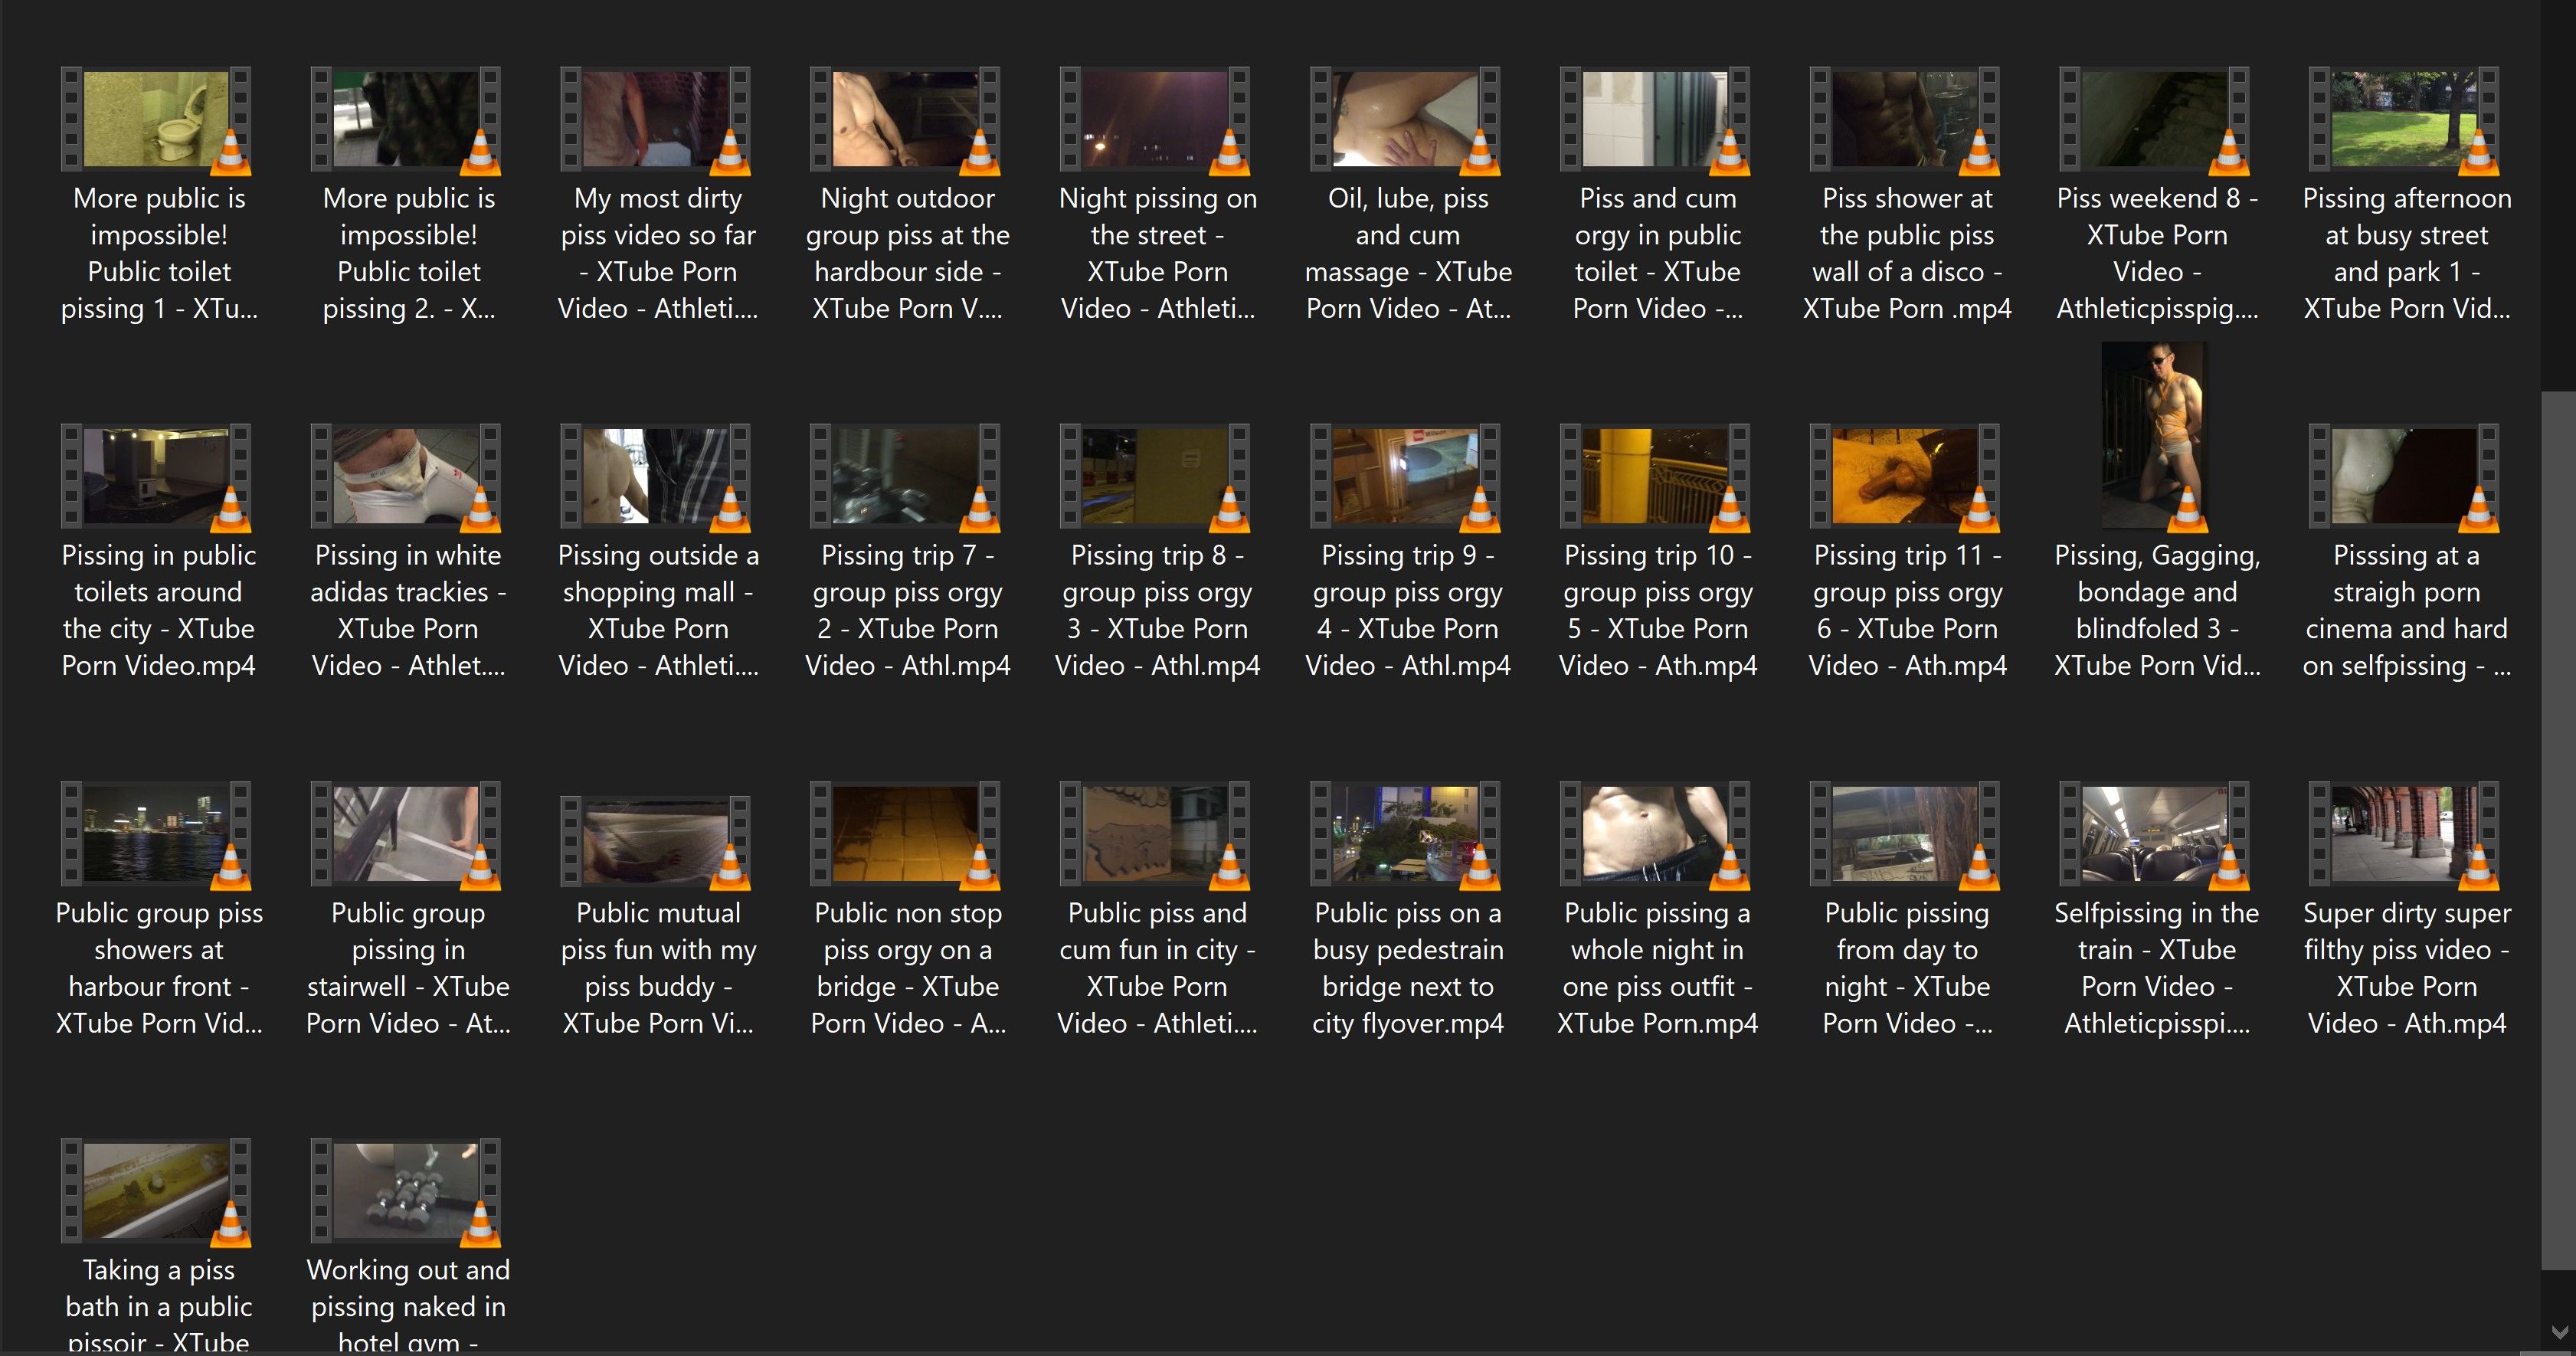Click the vertical scrollbar thumb
2576x1356 pixels.
tap(2558, 830)
